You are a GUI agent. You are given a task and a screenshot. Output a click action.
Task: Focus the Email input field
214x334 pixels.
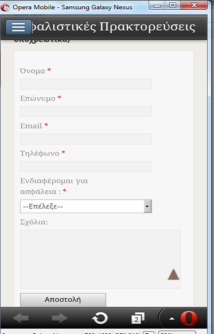click(x=86, y=139)
